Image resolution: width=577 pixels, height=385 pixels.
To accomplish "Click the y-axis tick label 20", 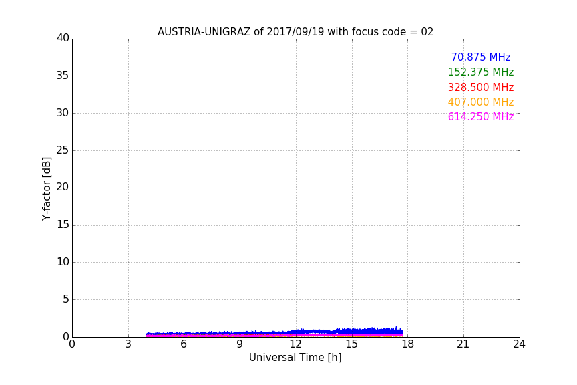I will 63,187.
